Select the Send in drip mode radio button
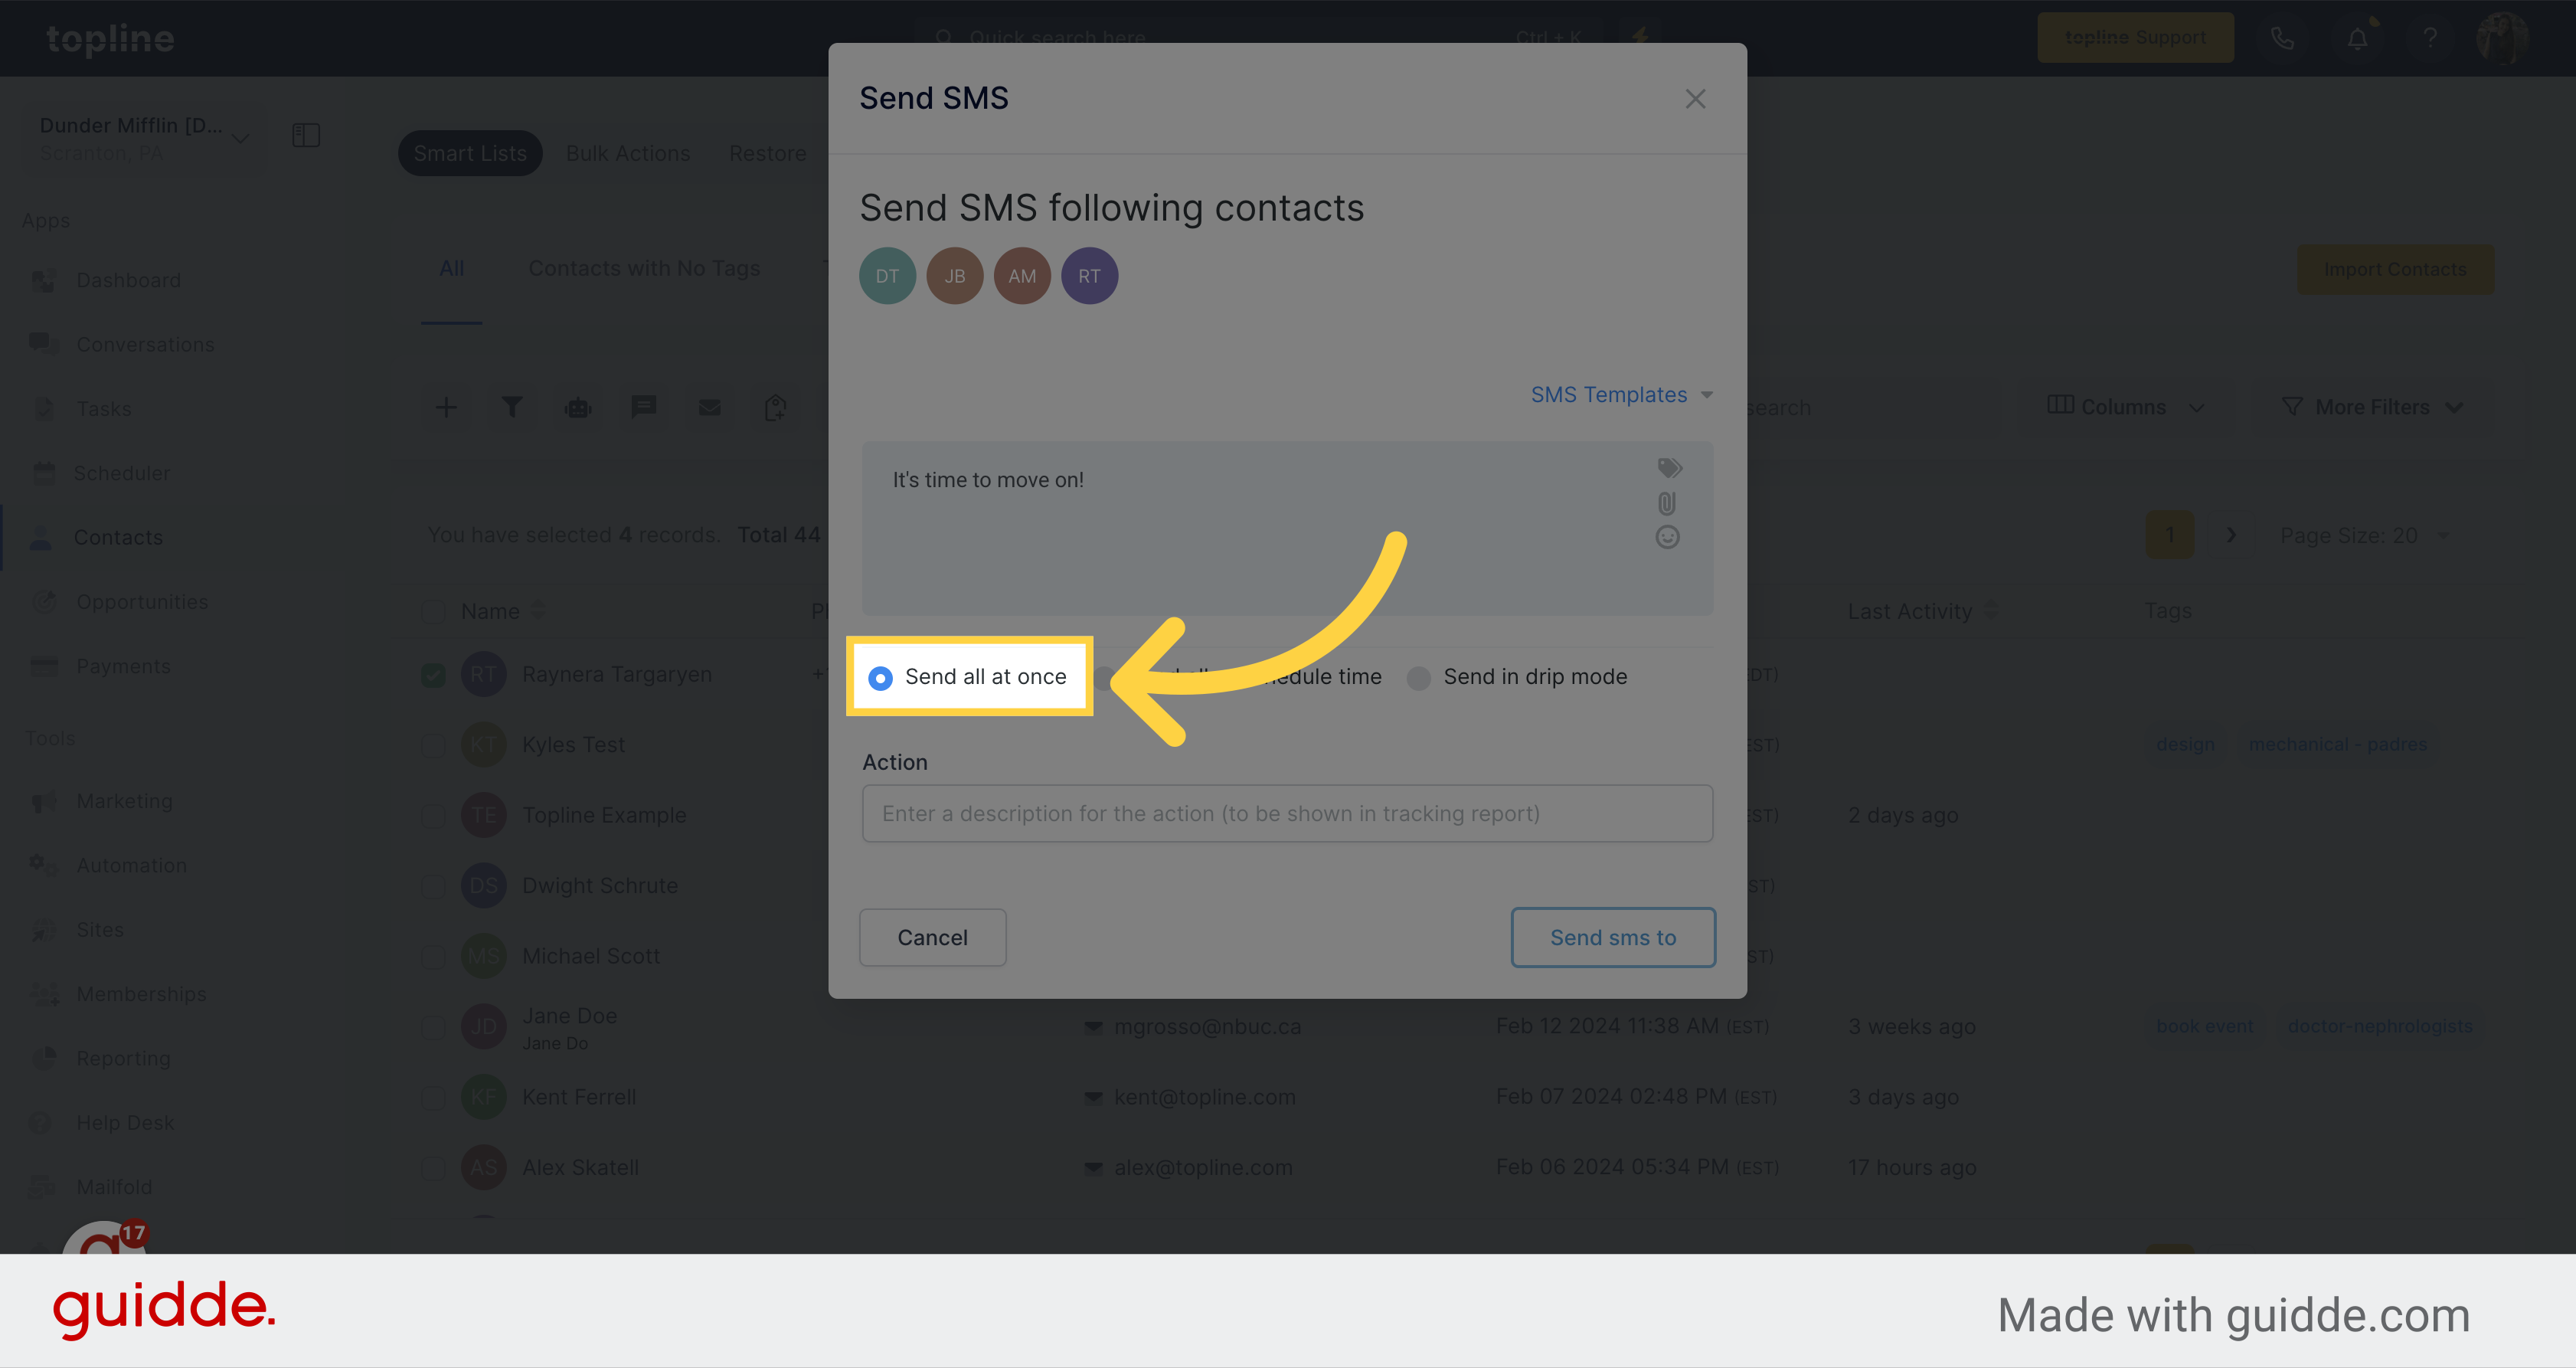2576x1368 pixels. pos(1419,676)
